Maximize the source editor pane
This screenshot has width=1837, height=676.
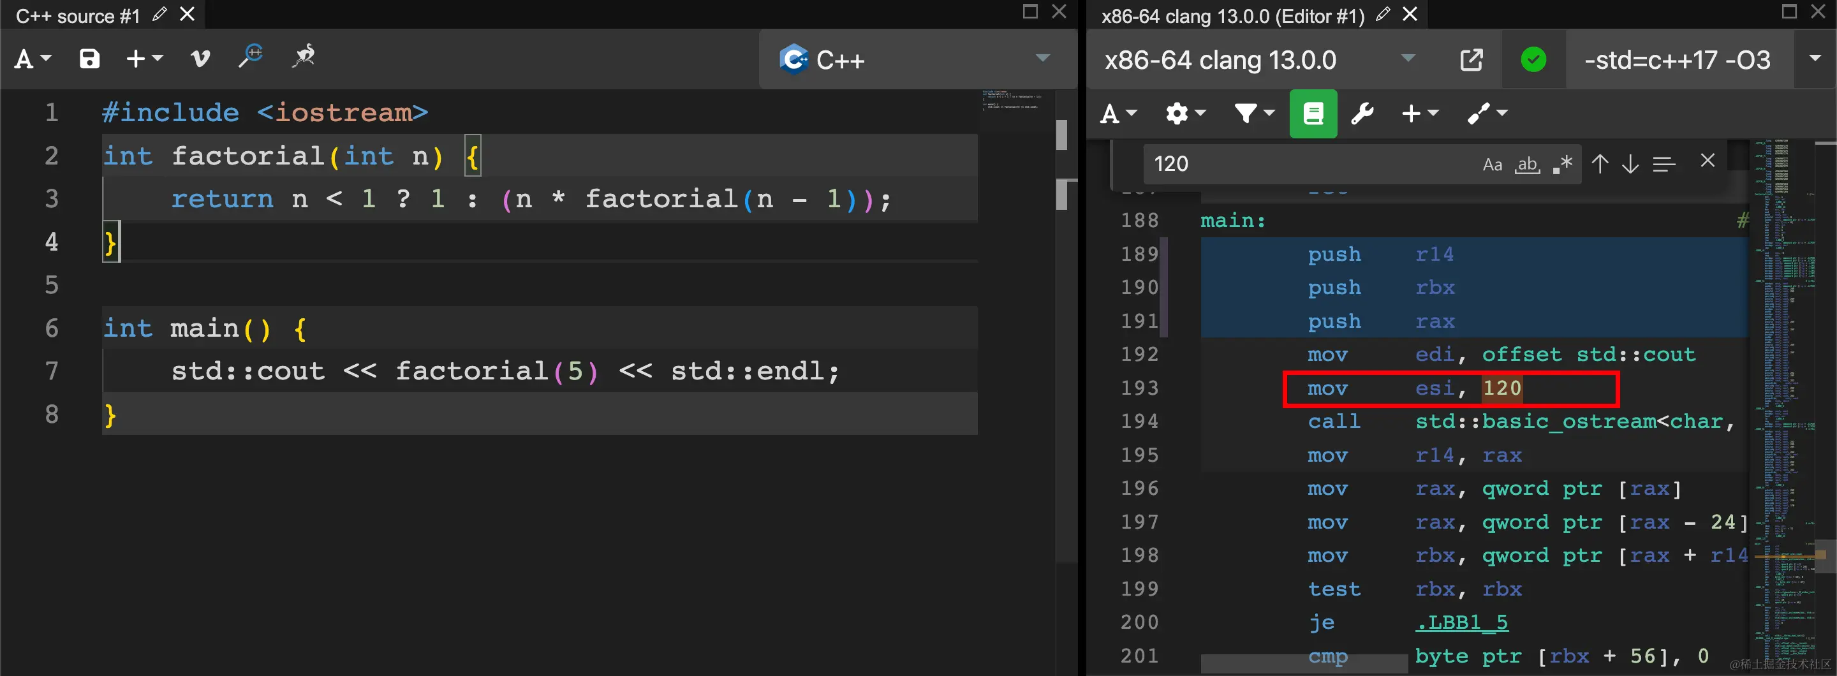point(1029,11)
